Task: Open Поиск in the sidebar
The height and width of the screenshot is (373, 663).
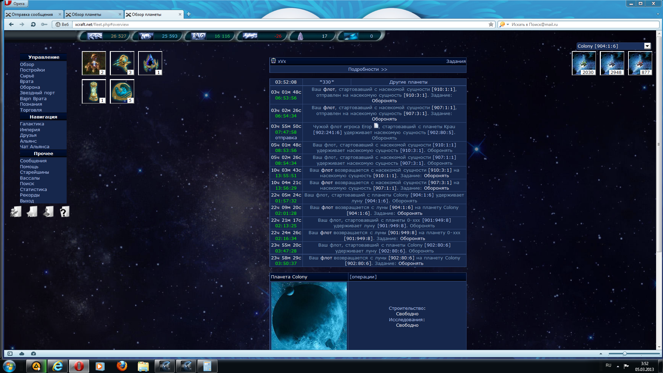Action: (x=27, y=183)
